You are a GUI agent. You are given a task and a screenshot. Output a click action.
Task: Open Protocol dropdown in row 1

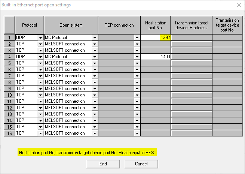point(40,37)
